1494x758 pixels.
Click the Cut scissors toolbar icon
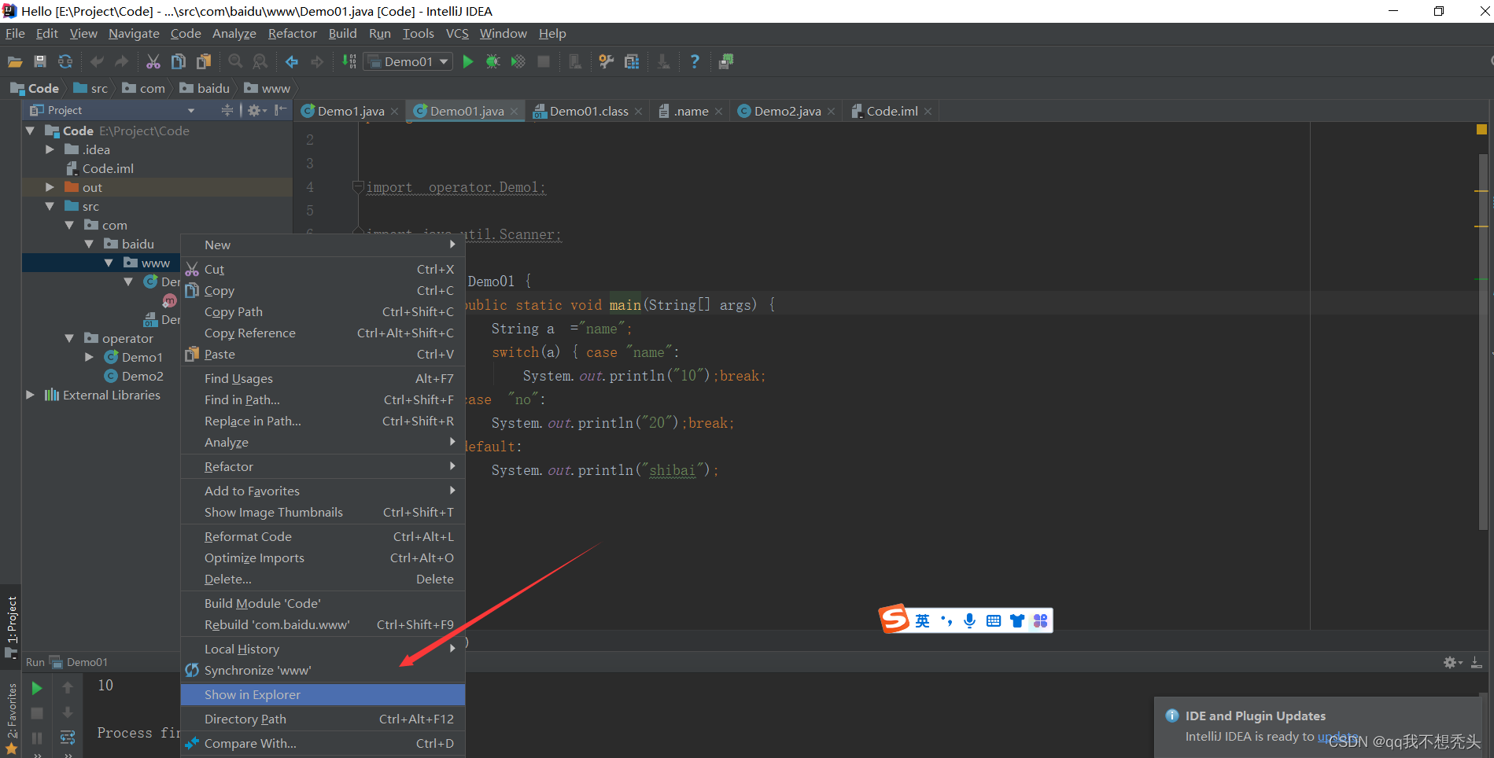(x=153, y=61)
